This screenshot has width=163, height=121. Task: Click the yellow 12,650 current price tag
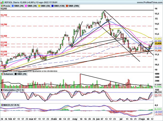click(158, 43)
